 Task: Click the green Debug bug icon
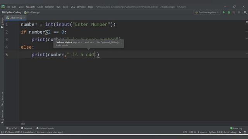click(x=229, y=12)
